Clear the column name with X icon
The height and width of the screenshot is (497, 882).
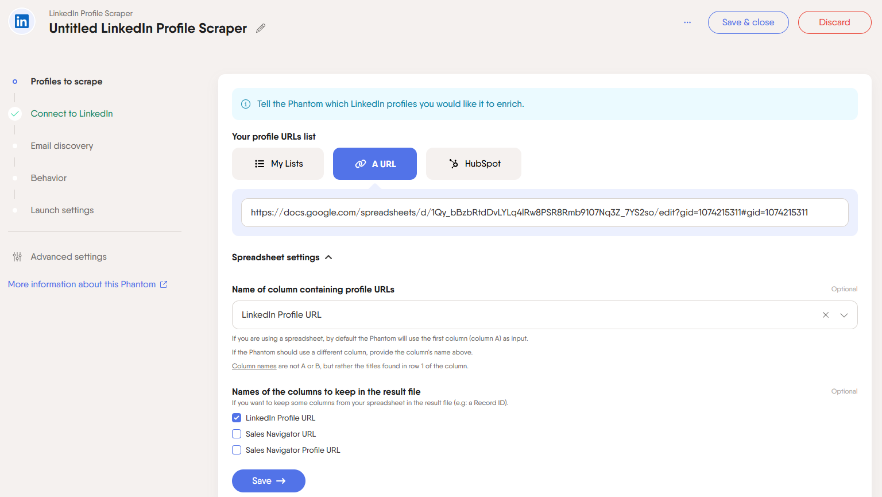click(x=826, y=315)
